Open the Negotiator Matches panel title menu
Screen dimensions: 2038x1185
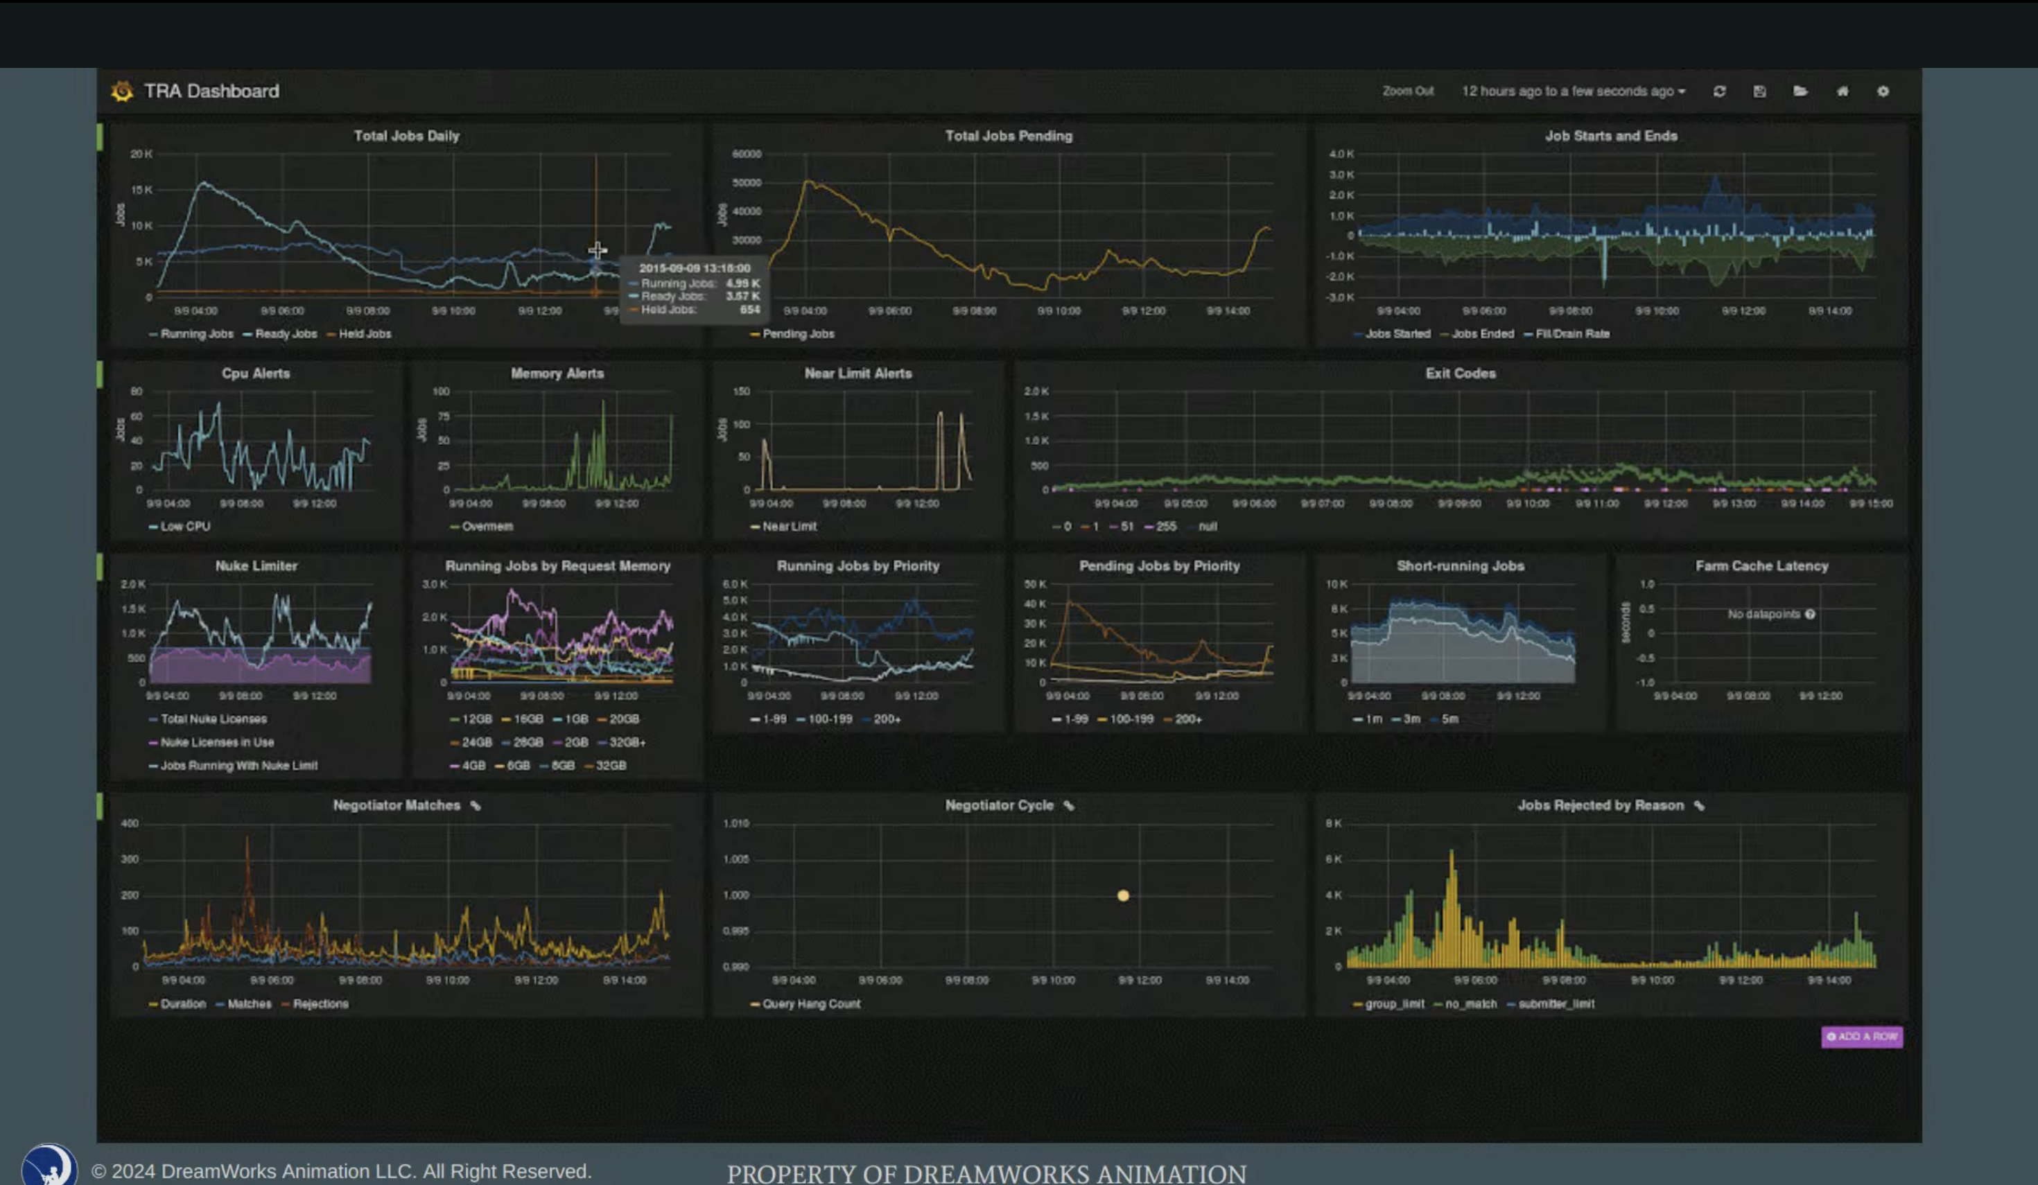[397, 806]
